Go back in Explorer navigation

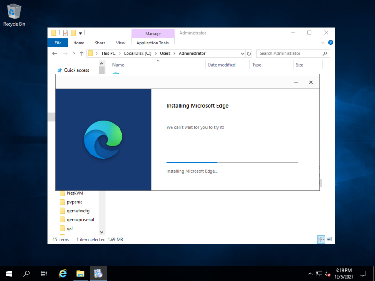(x=55, y=53)
